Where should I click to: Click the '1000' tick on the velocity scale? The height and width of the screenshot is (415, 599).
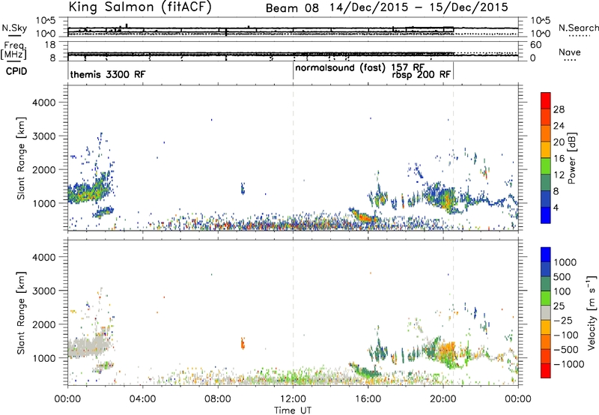pyautogui.click(x=565, y=262)
